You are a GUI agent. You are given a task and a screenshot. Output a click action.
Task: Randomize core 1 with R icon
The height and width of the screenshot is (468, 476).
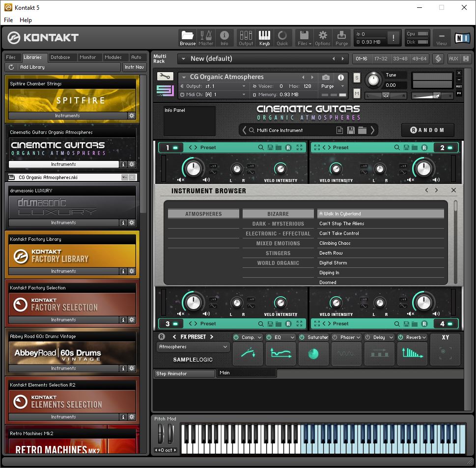tap(288, 148)
